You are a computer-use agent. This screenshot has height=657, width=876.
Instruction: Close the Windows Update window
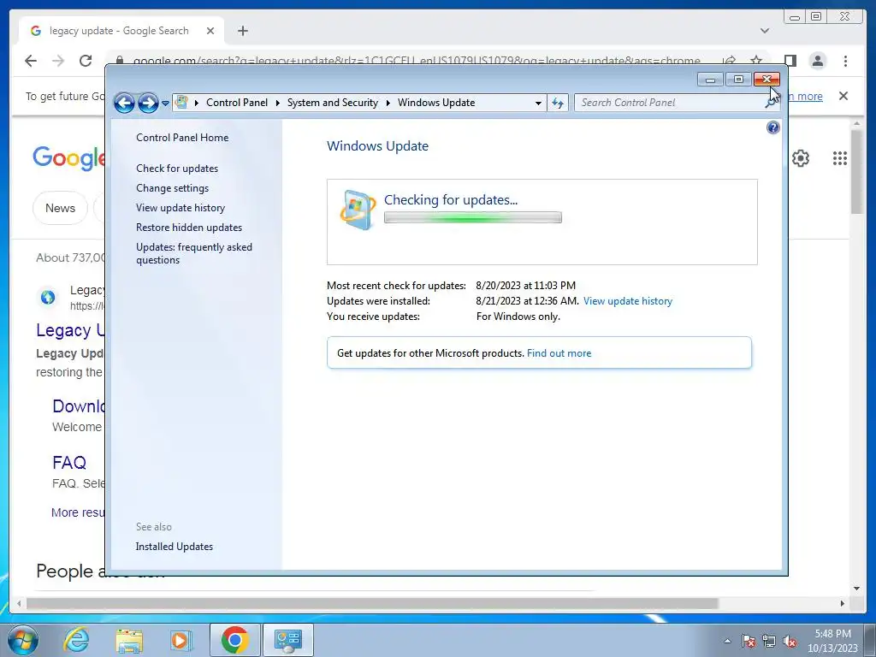point(766,80)
